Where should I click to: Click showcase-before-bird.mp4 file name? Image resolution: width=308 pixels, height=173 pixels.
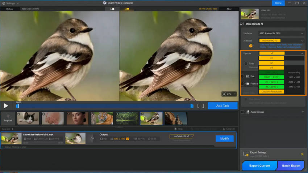[x=38, y=134]
